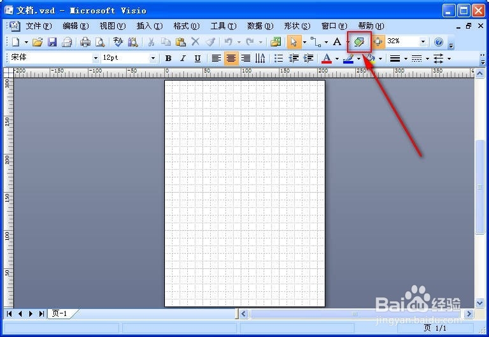This screenshot has height=337, width=489.
Task: Select the Format Painter brush icon
Action: [x=210, y=42]
